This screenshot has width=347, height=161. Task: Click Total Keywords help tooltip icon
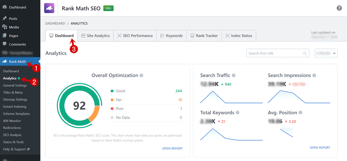point(237,113)
